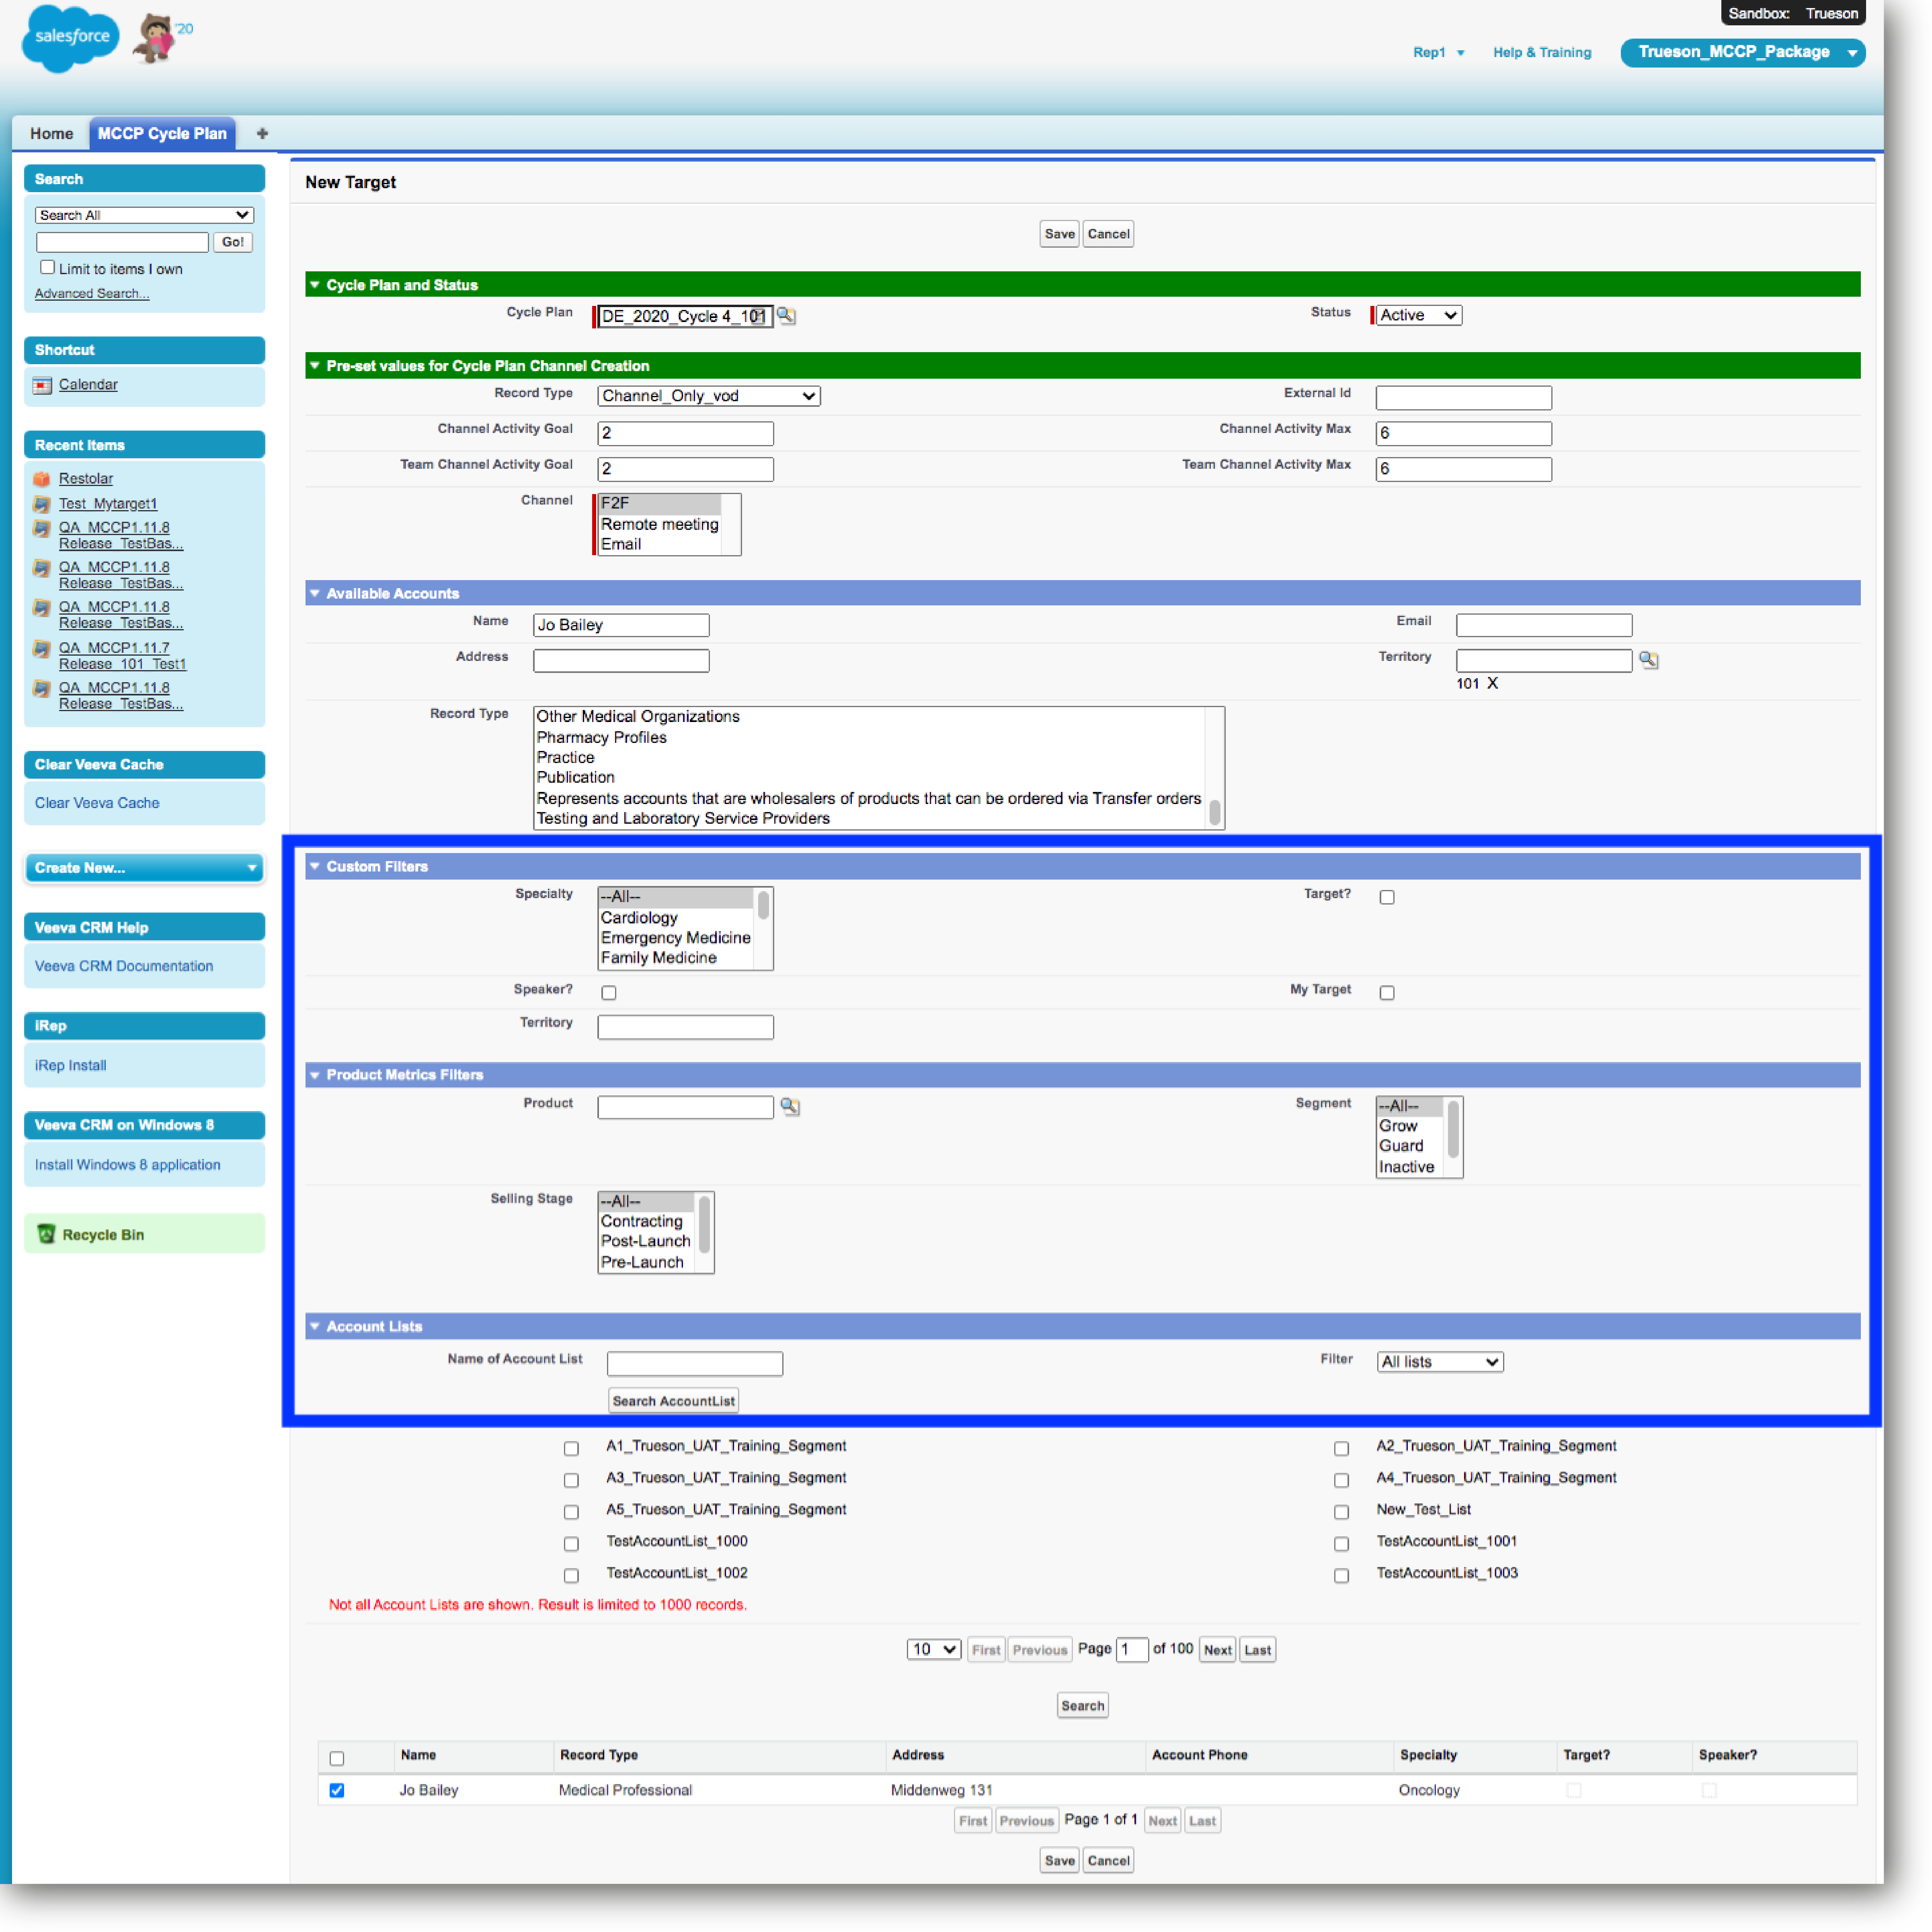Enable the Speaker? filter checkbox
Image resolution: width=1932 pixels, height=1932 pixels.
click(x=609, y=992)
